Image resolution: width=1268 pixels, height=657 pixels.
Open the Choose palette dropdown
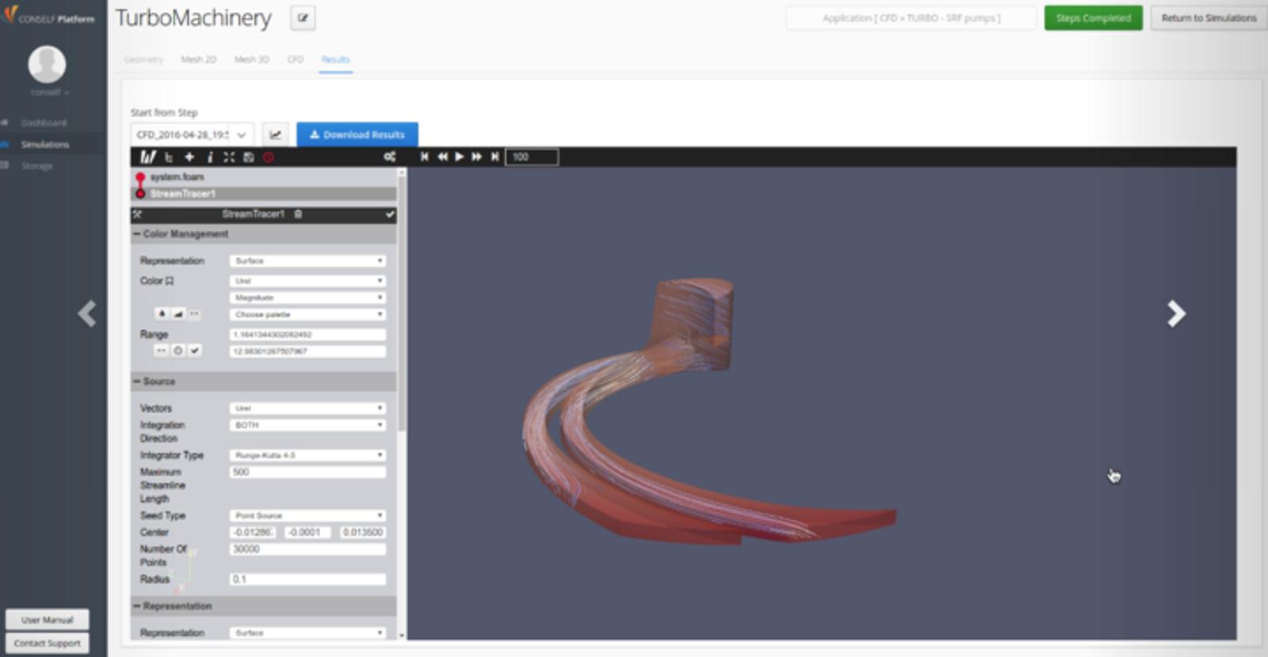point(307,314)
